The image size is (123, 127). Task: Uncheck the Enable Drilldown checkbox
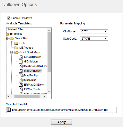pyautogui.click(x=9, y=18)
